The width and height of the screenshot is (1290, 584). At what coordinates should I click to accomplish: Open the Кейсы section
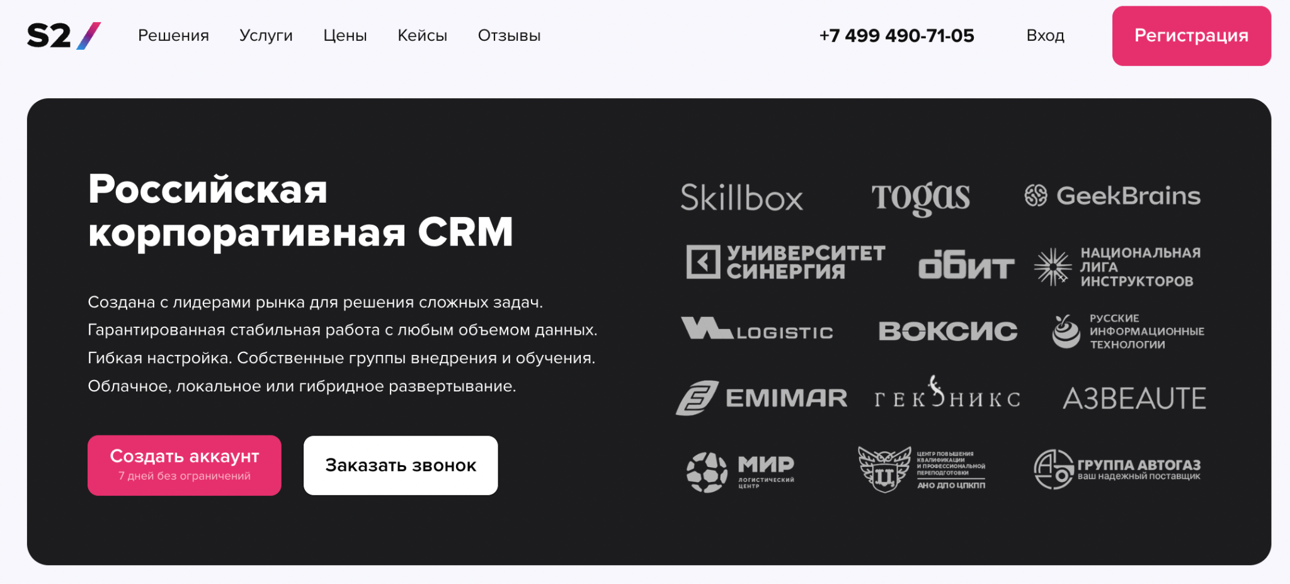pos(422,36)
